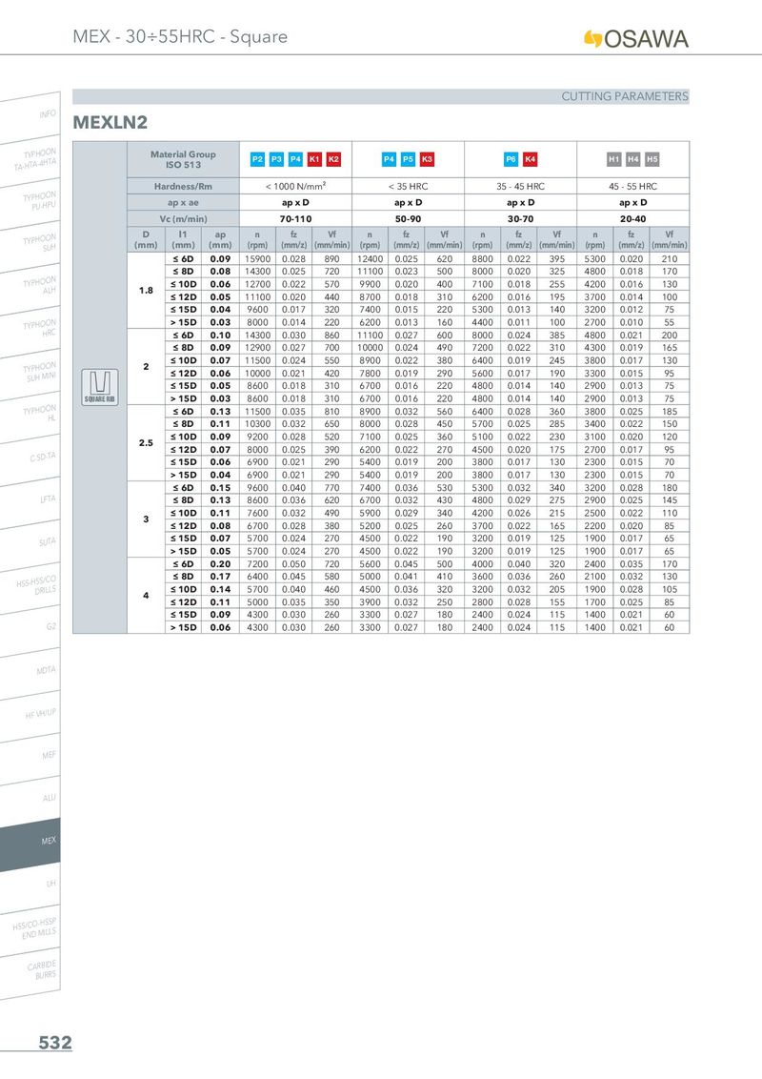Click the 'Vc (m/min)' header cell
This screenshot has height=1079, width=762.
[x=183, y=219]
